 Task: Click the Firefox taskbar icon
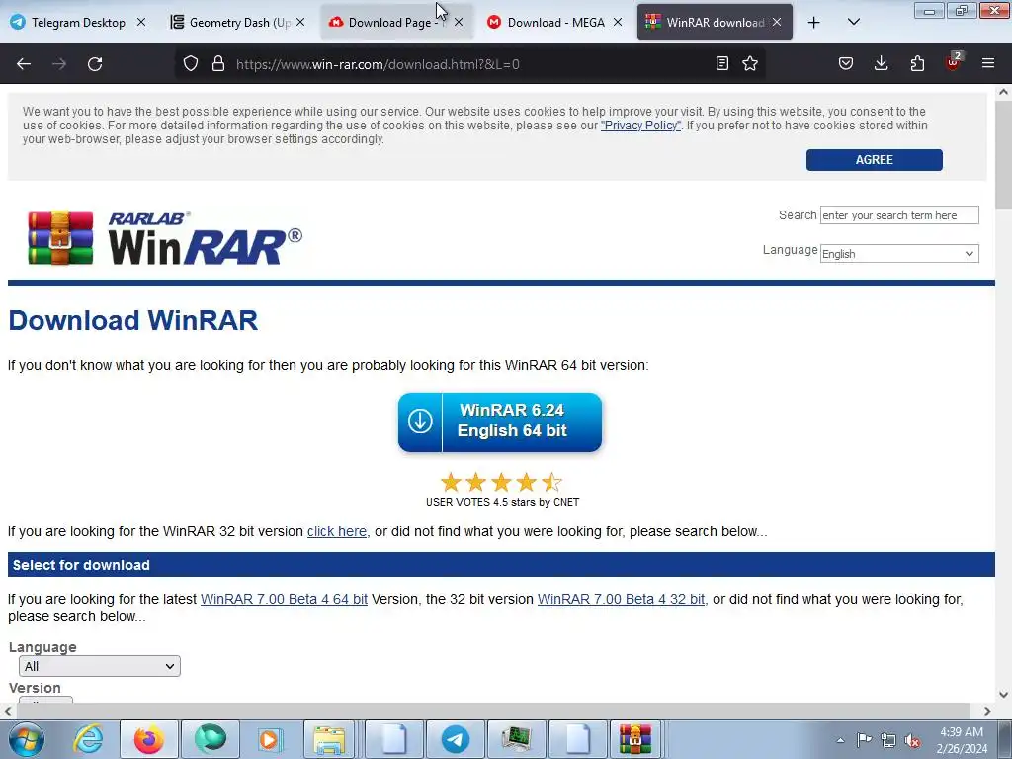pyautogui.click(x=148, y=739)
